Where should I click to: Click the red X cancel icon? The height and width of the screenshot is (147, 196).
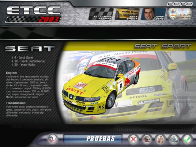(x=133, y=139)
